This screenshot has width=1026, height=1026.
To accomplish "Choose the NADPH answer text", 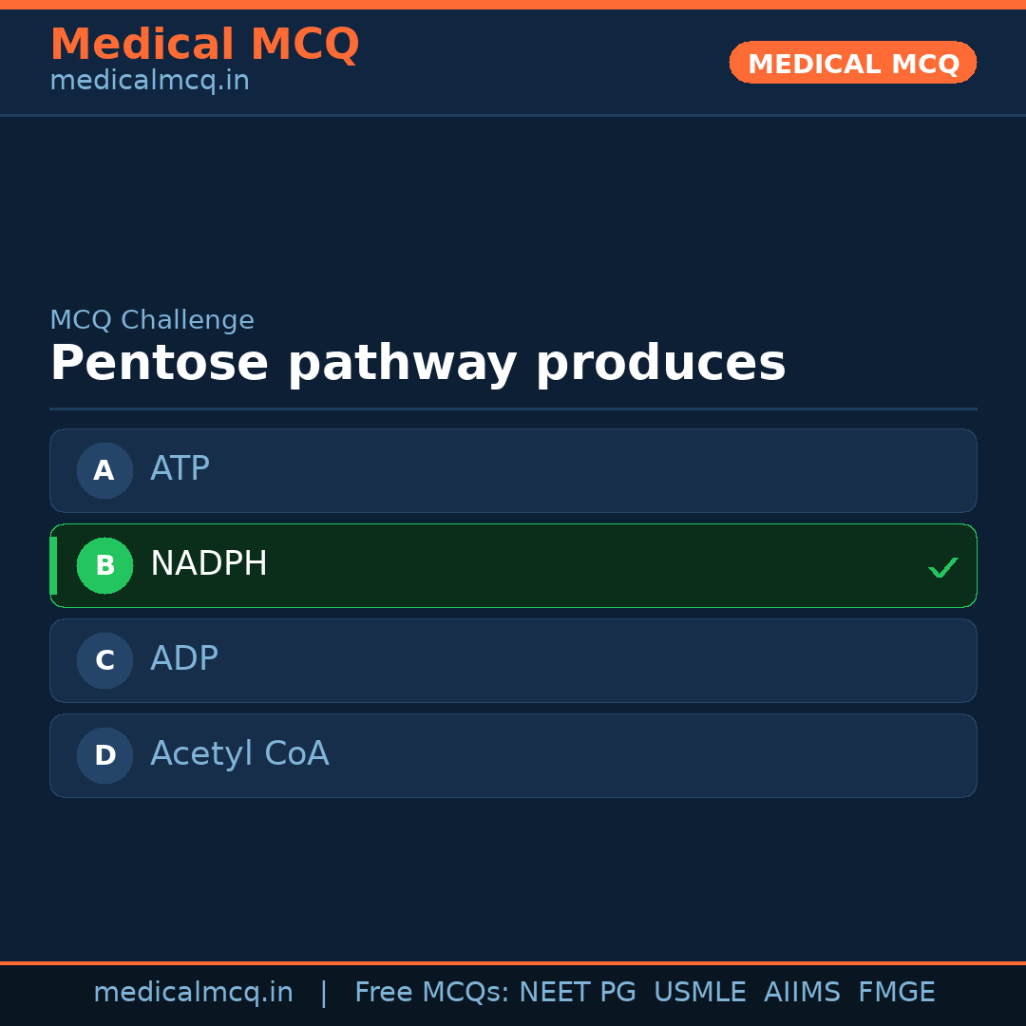I will point(209,564).
